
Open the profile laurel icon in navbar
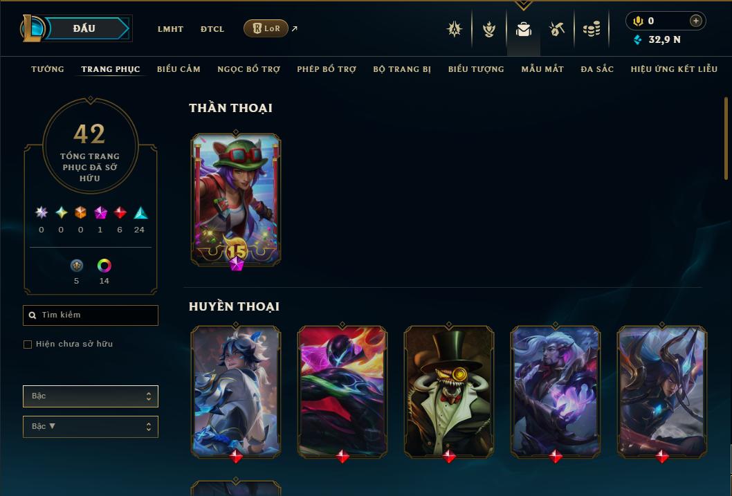point(488,29)
